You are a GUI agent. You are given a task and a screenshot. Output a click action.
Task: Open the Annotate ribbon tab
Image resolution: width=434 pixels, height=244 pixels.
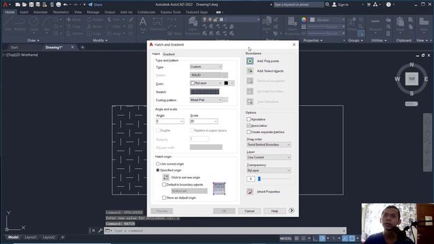[41, 12]
